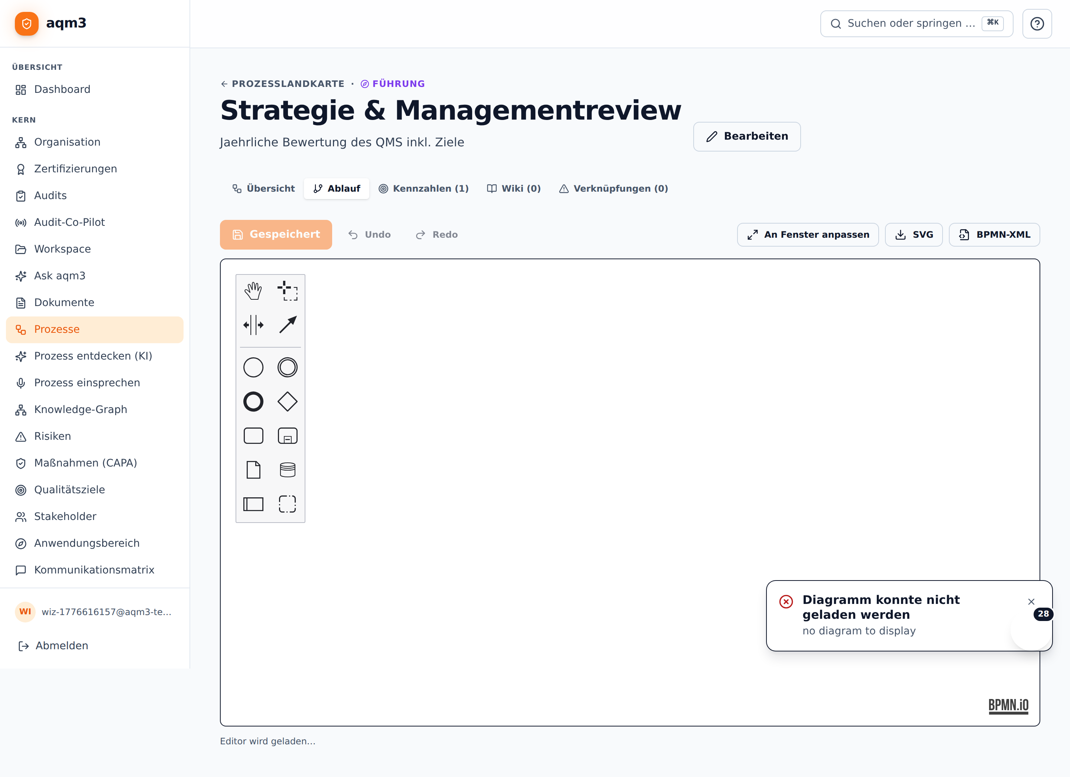Viewport: 1070px width, 777px height.
Task: Open Ask aqm3
Action: click(94, 276)
